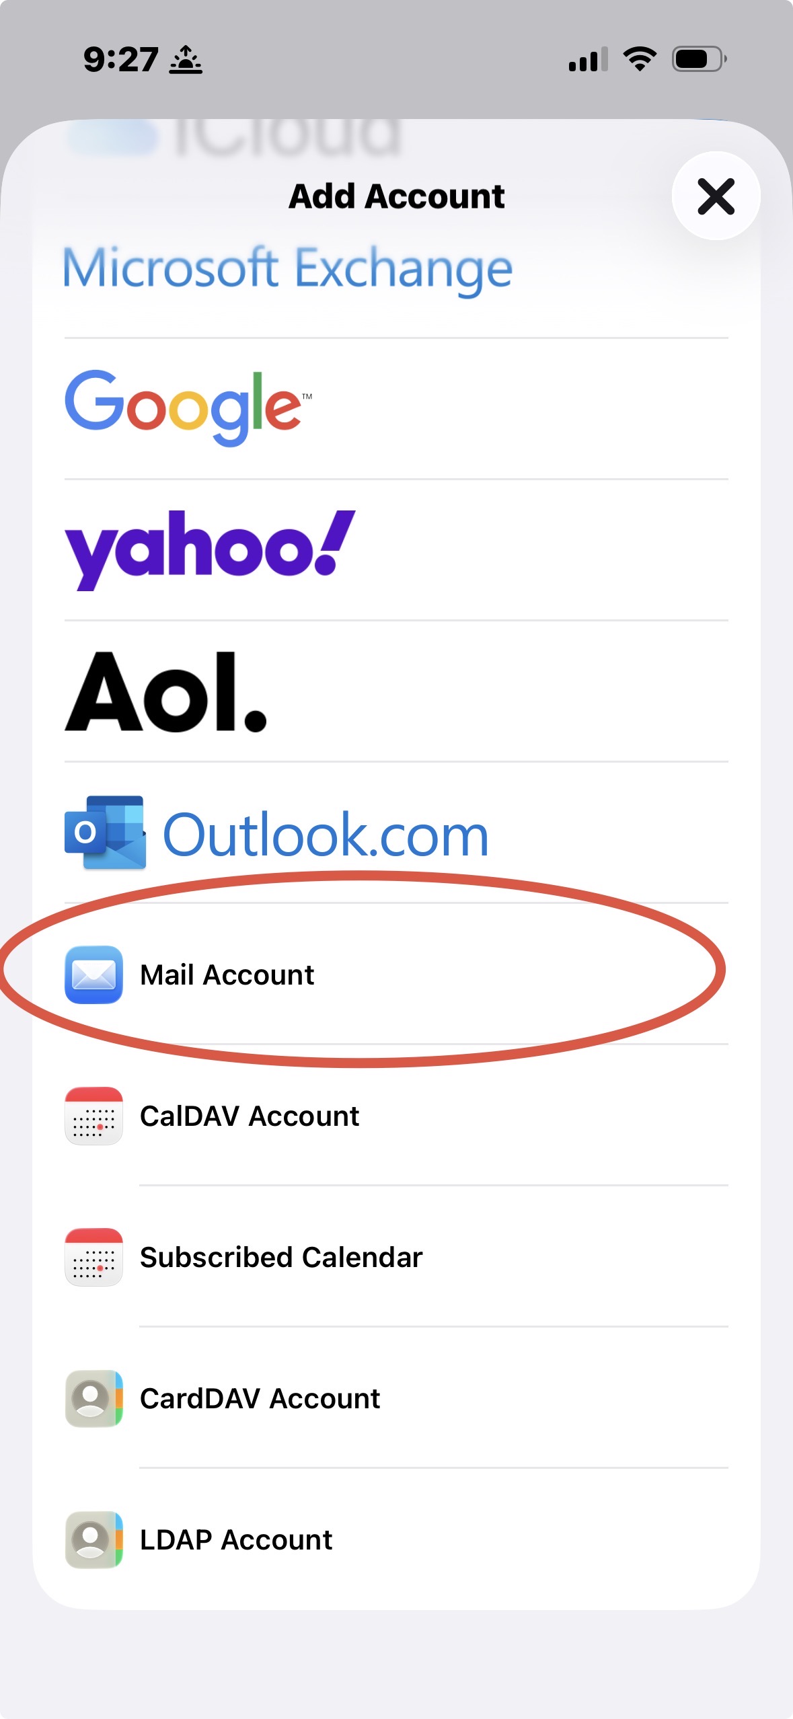793x1719 pixels.
Task: Open the CalDAV Account label
Action: [250, 1116]
